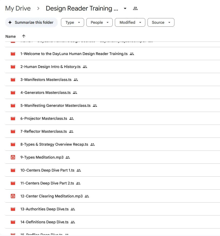Click the video icon beside 3-Manifestors Masterclass.ts

point(13,80)
